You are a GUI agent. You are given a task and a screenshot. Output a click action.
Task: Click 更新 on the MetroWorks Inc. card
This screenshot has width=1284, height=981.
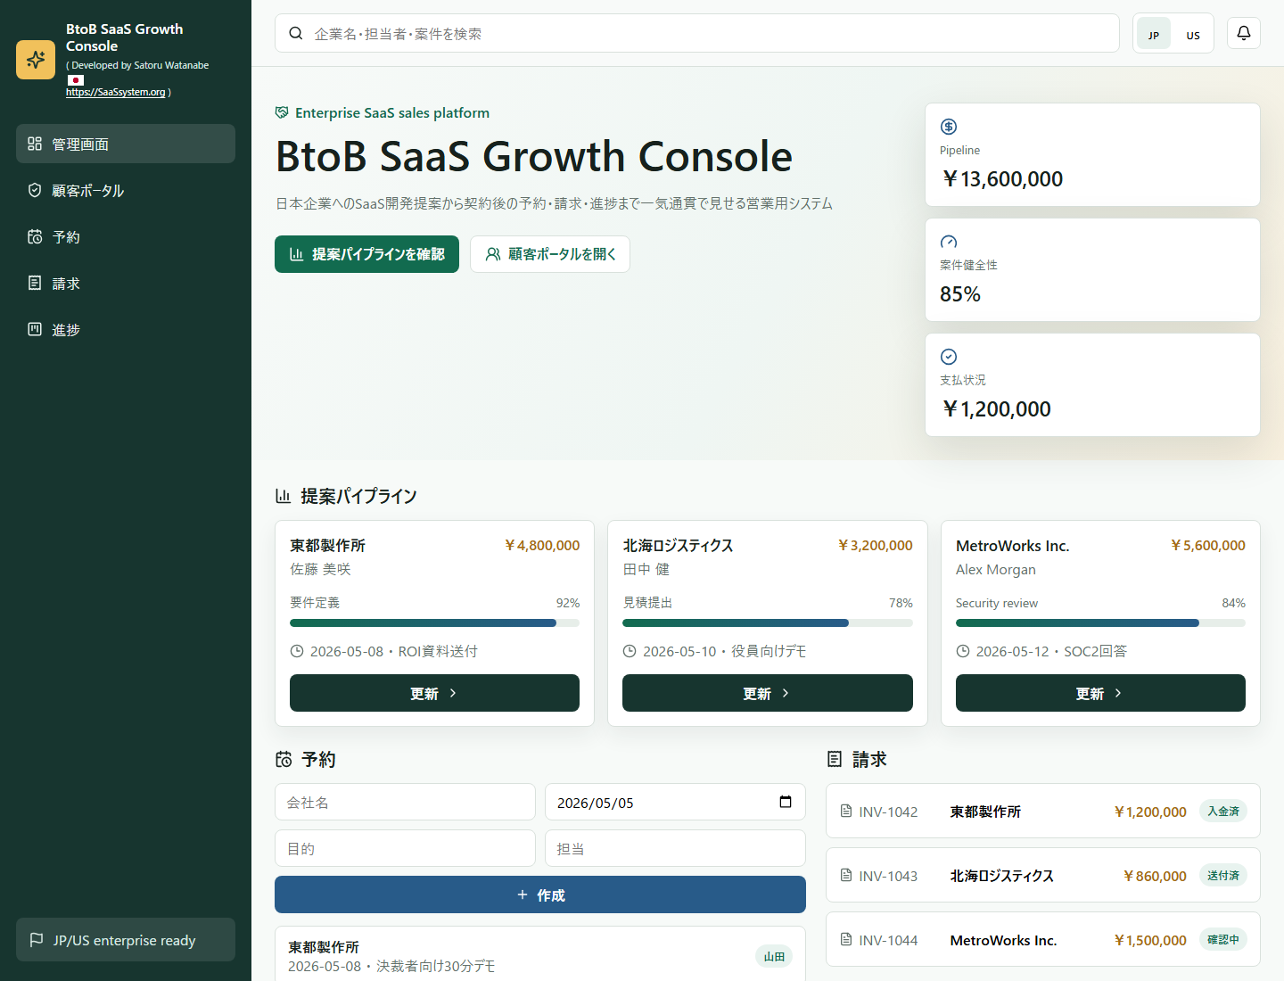(1100, 693)
